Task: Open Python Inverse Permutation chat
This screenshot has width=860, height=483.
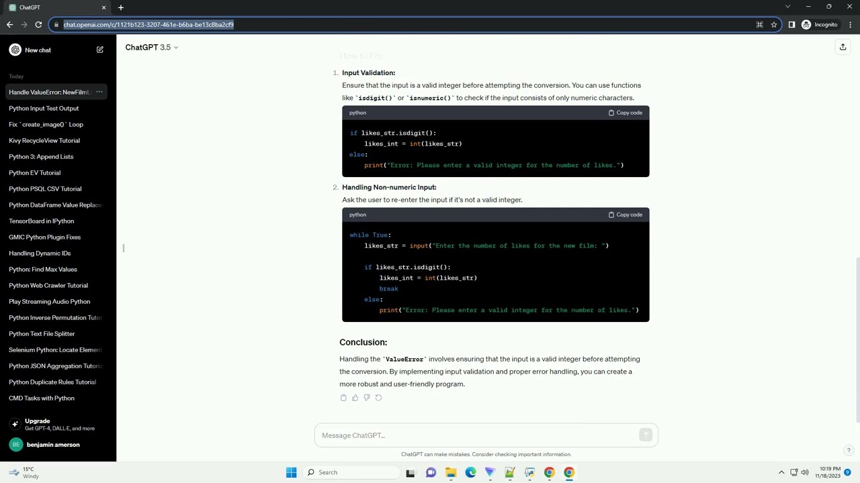Action: click(x=57, y=317)
